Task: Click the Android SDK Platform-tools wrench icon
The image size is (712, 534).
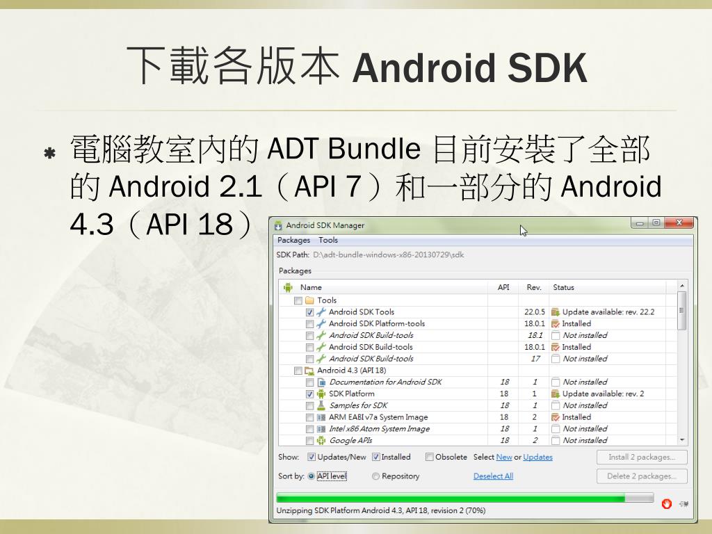Action: pyautogui.click(x=321, y=324)
